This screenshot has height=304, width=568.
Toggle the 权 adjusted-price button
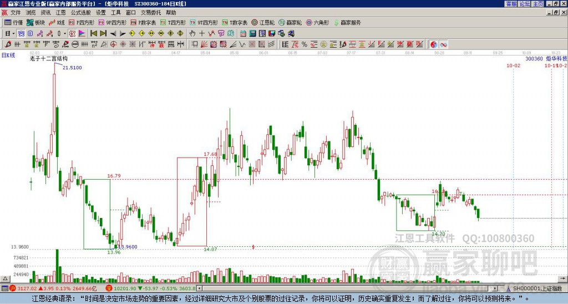pyautogui.click(x=72, y=34)
